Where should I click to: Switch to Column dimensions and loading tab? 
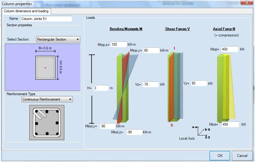tap(26, 11)
